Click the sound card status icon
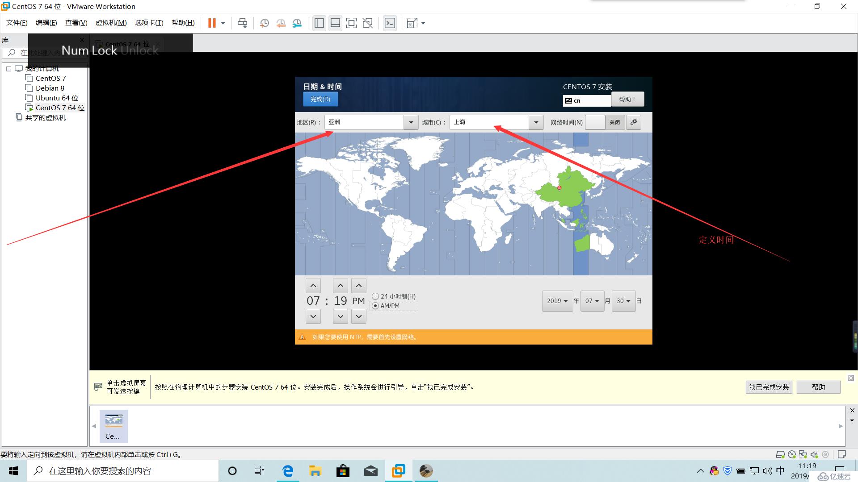The height and width of the screenshot is (482, 858). [x=814, y=454]
